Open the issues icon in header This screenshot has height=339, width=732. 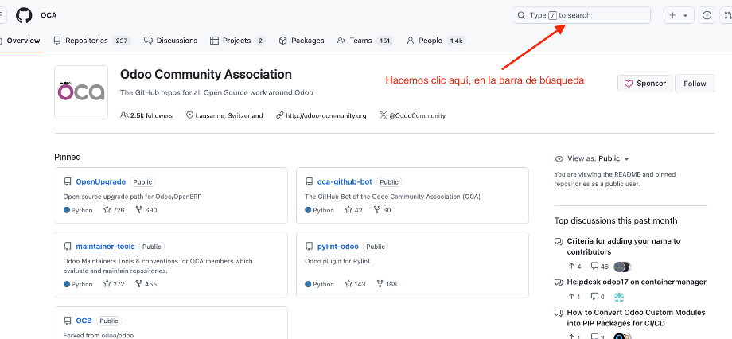[x=707, y=15]
